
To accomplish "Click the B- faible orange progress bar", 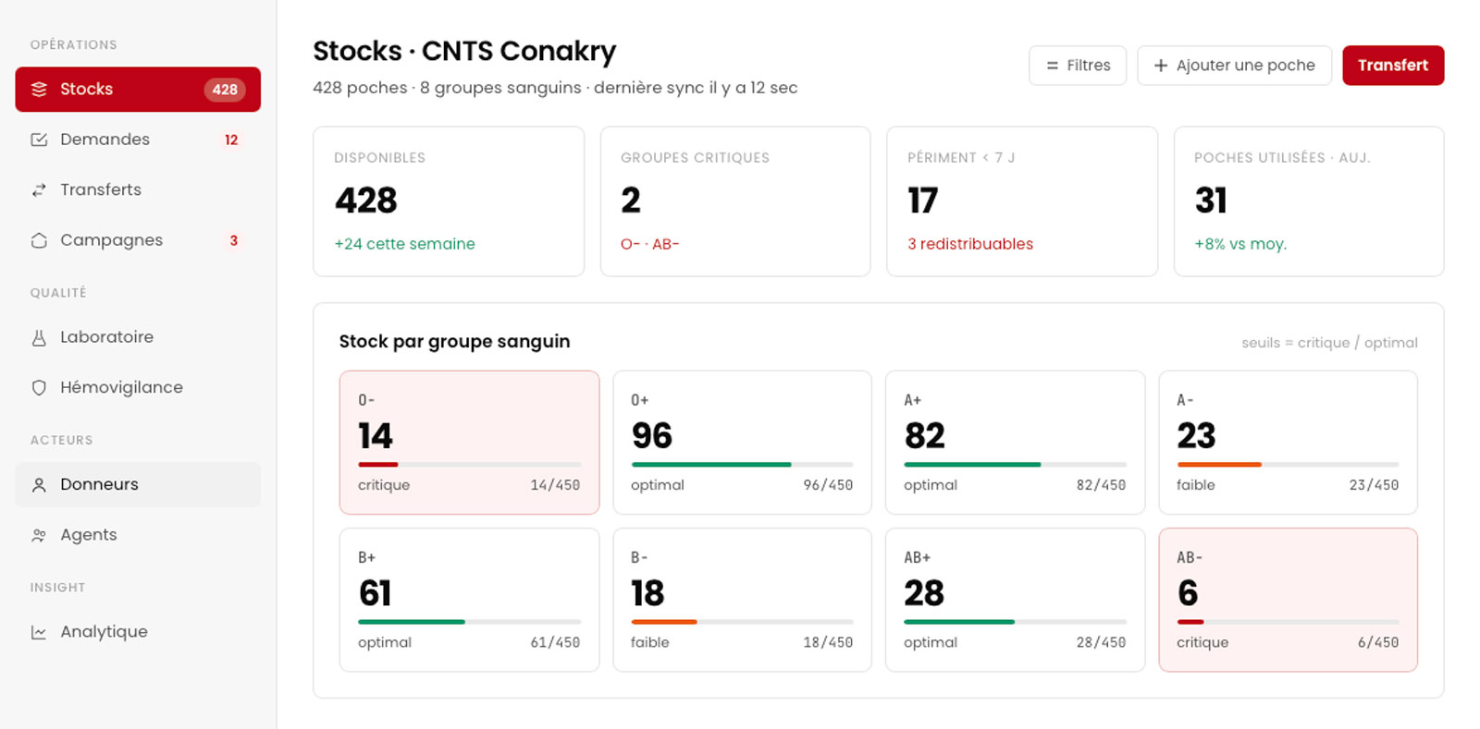I will tap(664, 622).
